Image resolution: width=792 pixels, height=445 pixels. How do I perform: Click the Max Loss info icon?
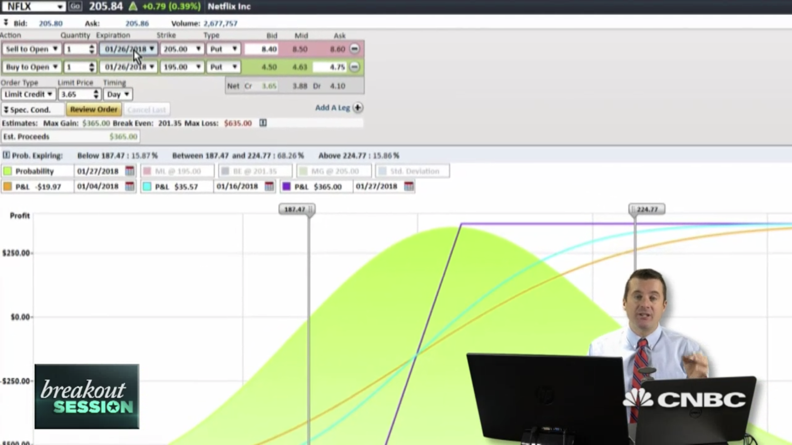[263, 123]
